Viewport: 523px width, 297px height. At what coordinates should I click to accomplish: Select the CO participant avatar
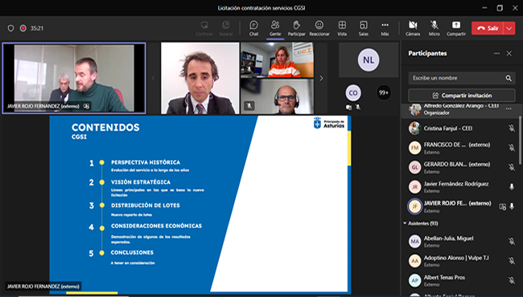353,93
